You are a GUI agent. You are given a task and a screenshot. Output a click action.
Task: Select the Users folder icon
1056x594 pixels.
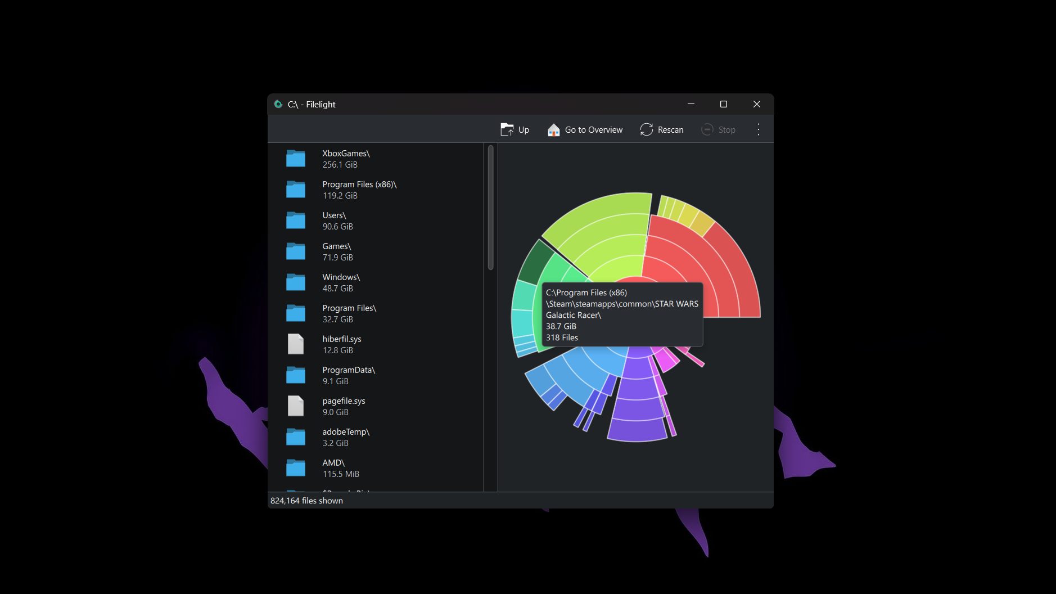(x=296, y=220)
